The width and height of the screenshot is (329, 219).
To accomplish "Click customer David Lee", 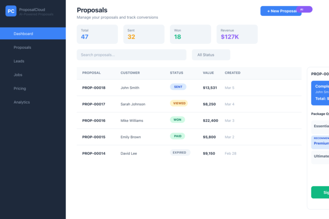I will (x=128, y=153).
